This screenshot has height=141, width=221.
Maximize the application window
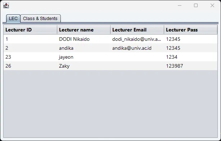[196, 5]
